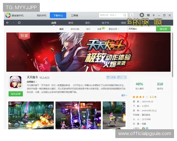Screen dimensions: 177x141
Task: Click the 无广告 badge
Action: pyautogui.click(x=122, y=77)
